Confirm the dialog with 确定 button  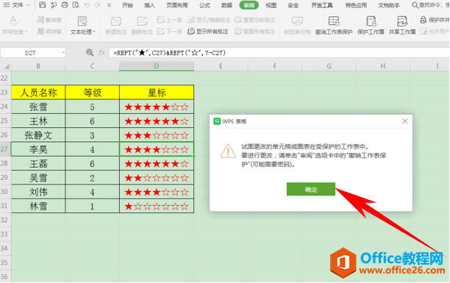point(311,190)
